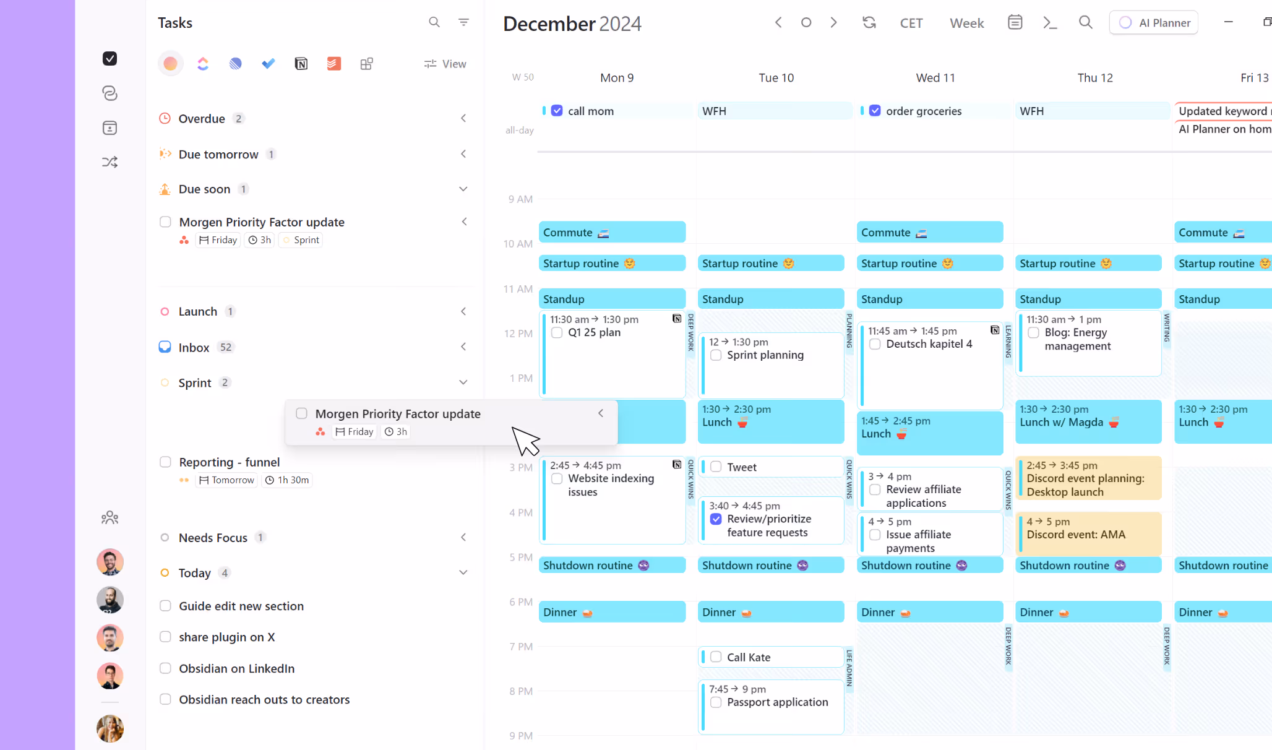Uncheck the call mom task
The width and height of the screenshot is (1272, 750).
557,111
